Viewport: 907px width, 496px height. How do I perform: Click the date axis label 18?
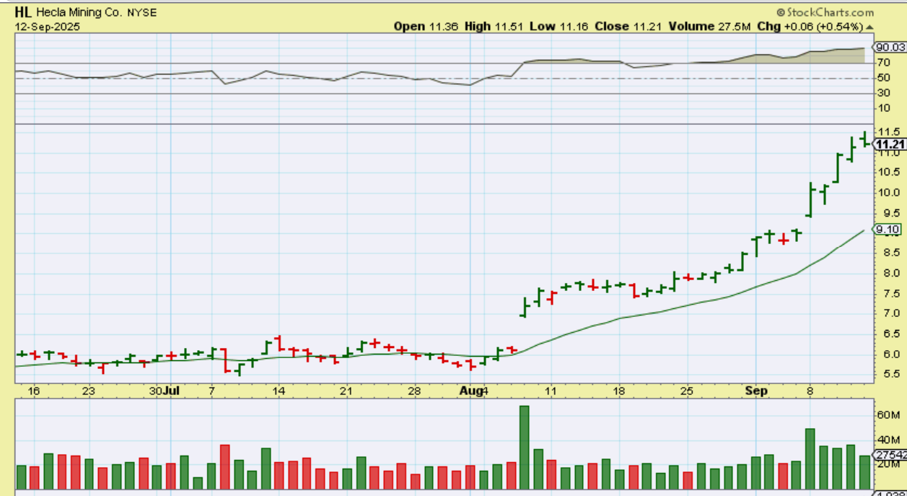(618, 391)
